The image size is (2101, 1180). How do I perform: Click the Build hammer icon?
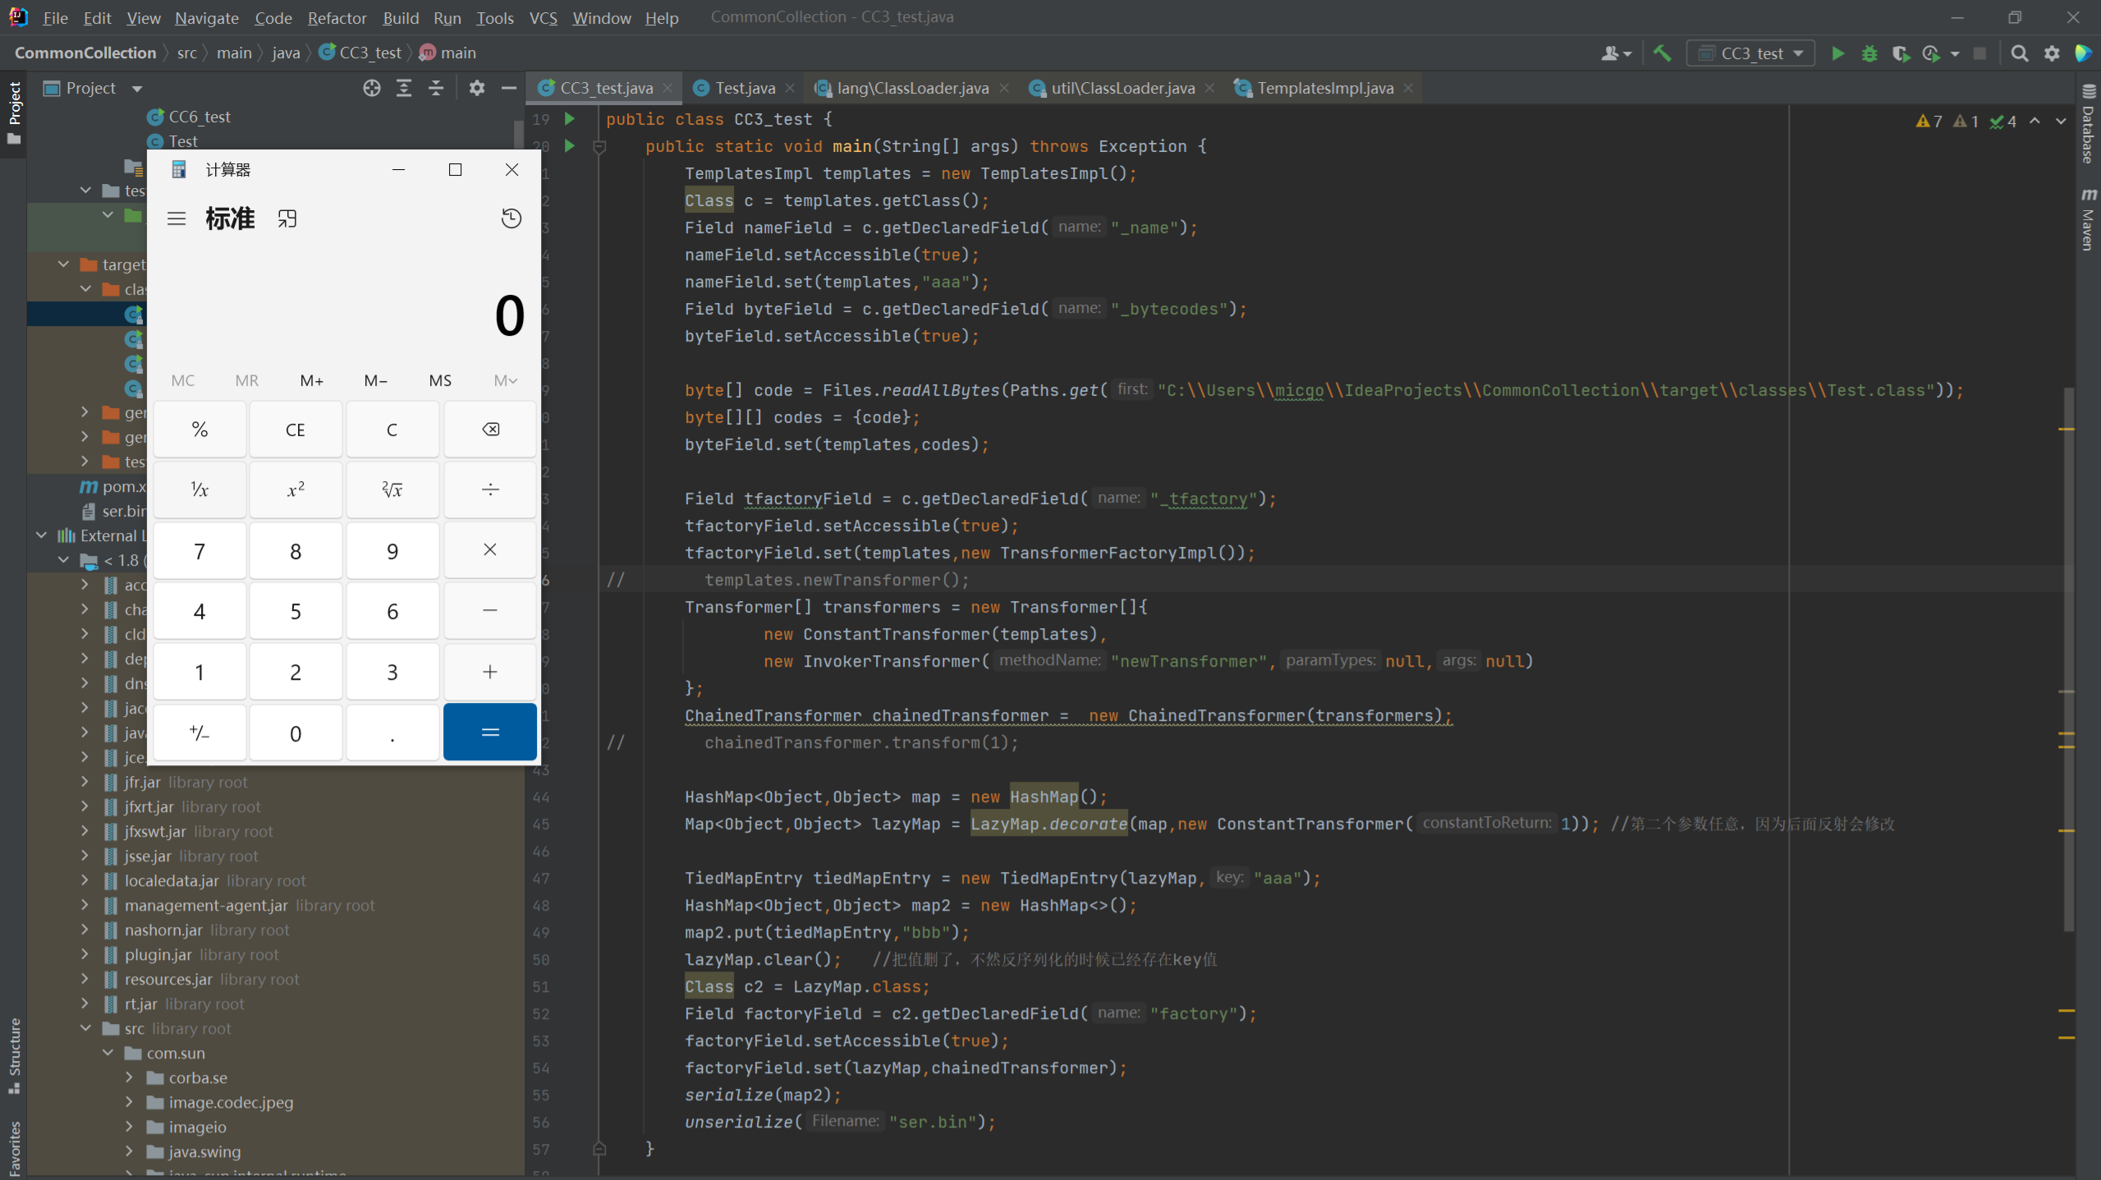1663,53
